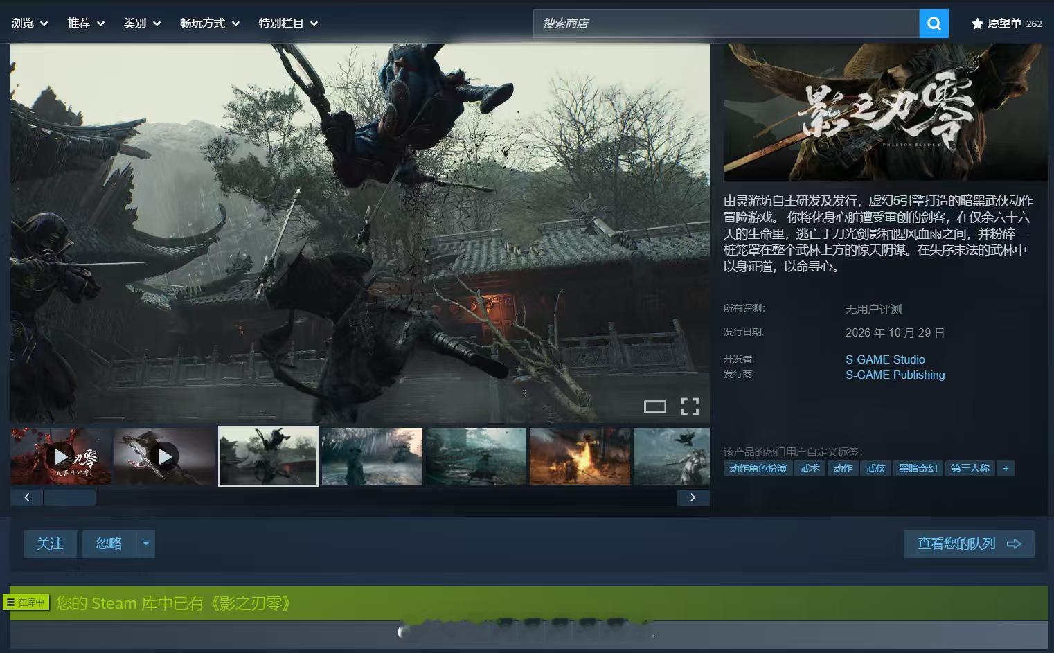Select the highlighted leaping-fighter screenshot thumbnail
This screenshot has width=1054, height=653.
click(x=269, y=456)
